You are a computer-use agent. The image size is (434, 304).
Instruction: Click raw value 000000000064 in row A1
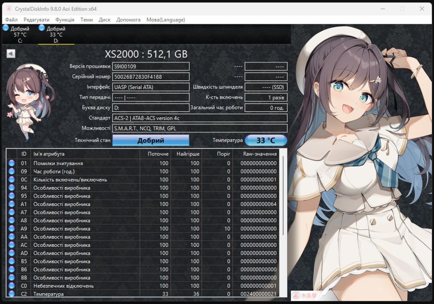click(x=258, y=204)
